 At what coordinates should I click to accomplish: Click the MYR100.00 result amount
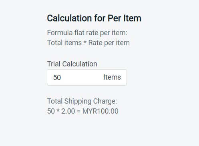(101, 111)
